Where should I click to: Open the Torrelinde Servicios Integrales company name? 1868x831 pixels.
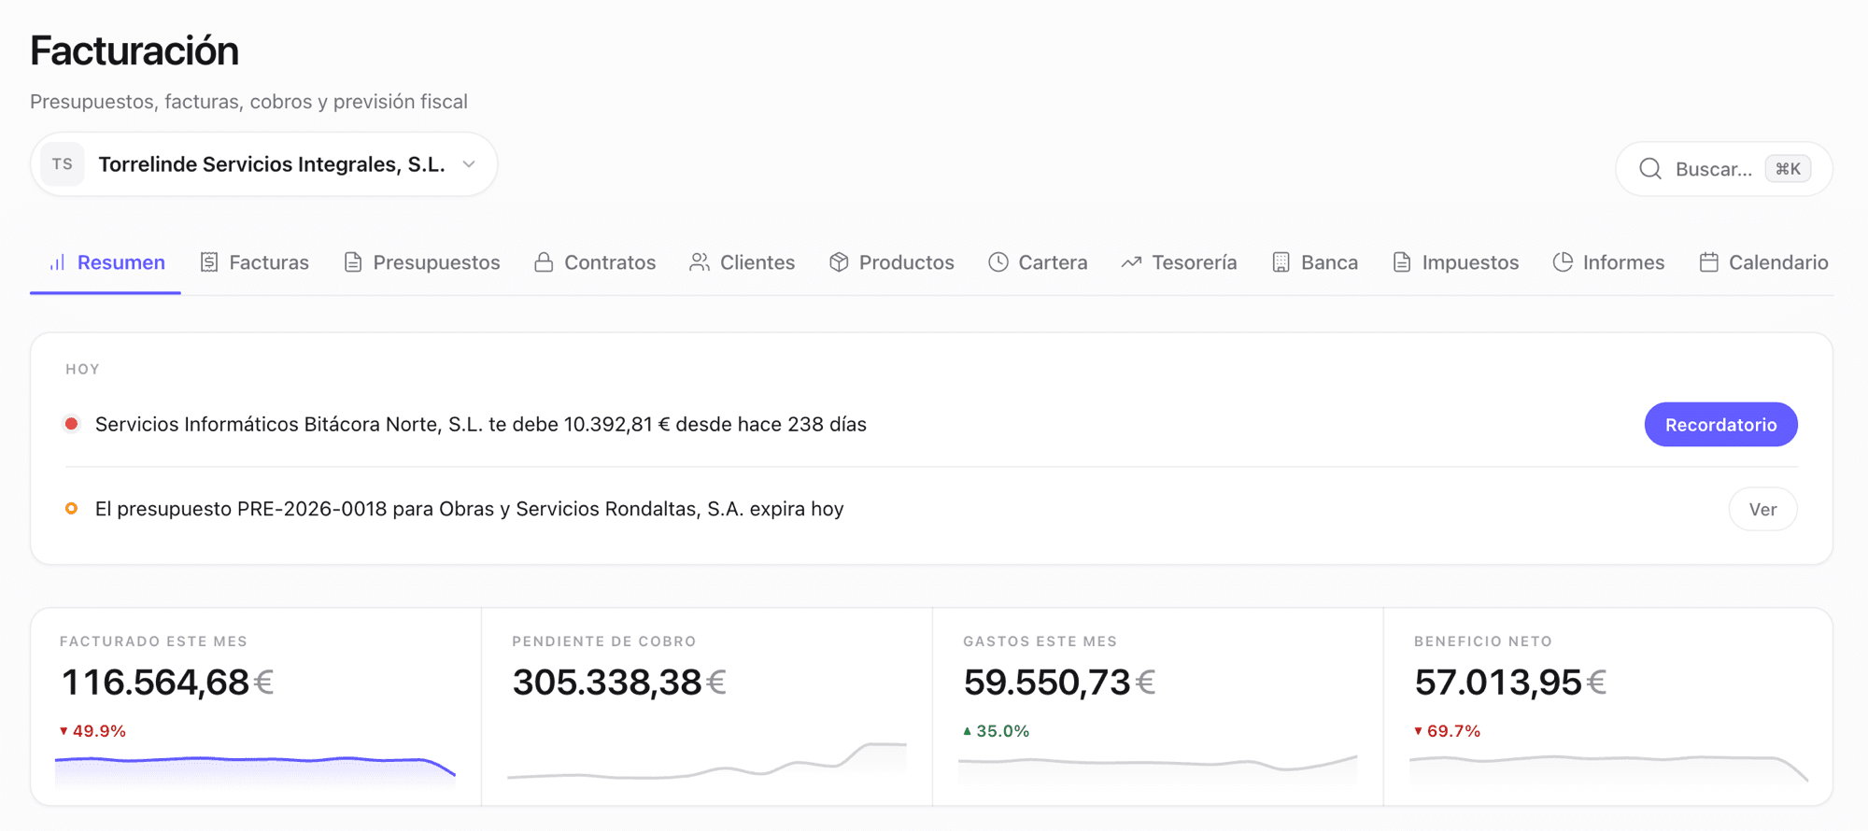point(272,164)
